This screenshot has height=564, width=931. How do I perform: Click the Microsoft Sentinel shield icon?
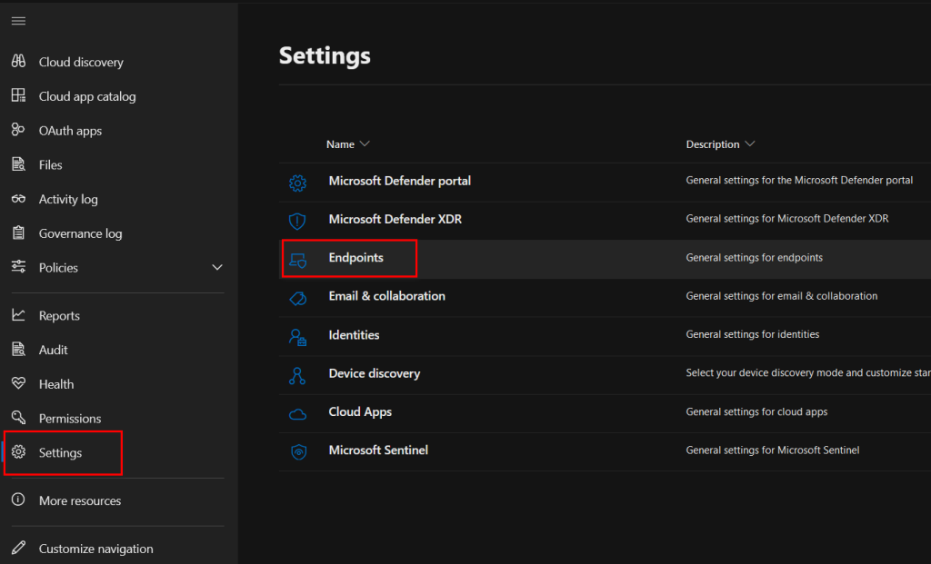click(297, 450)
